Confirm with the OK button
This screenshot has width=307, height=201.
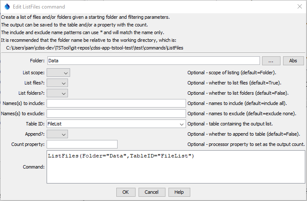[126, 192]
